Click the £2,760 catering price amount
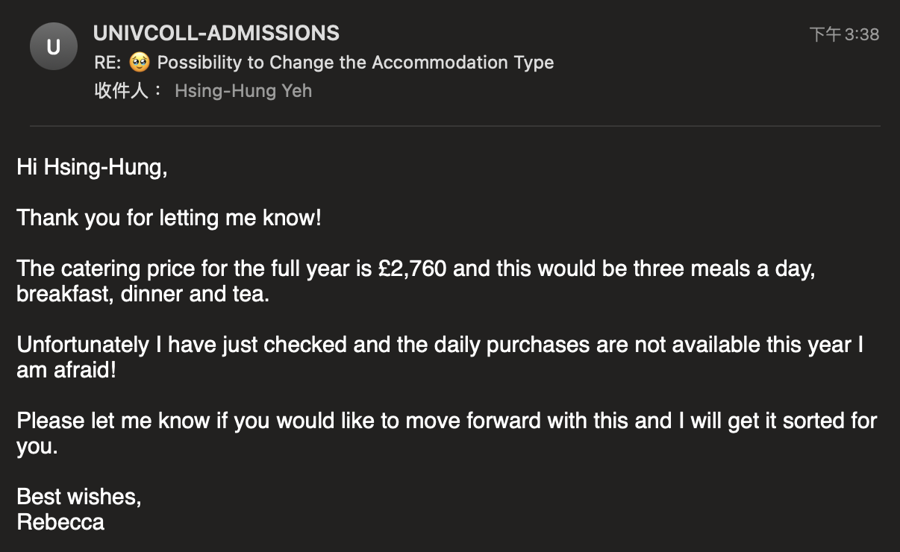 tap(413, 269)
